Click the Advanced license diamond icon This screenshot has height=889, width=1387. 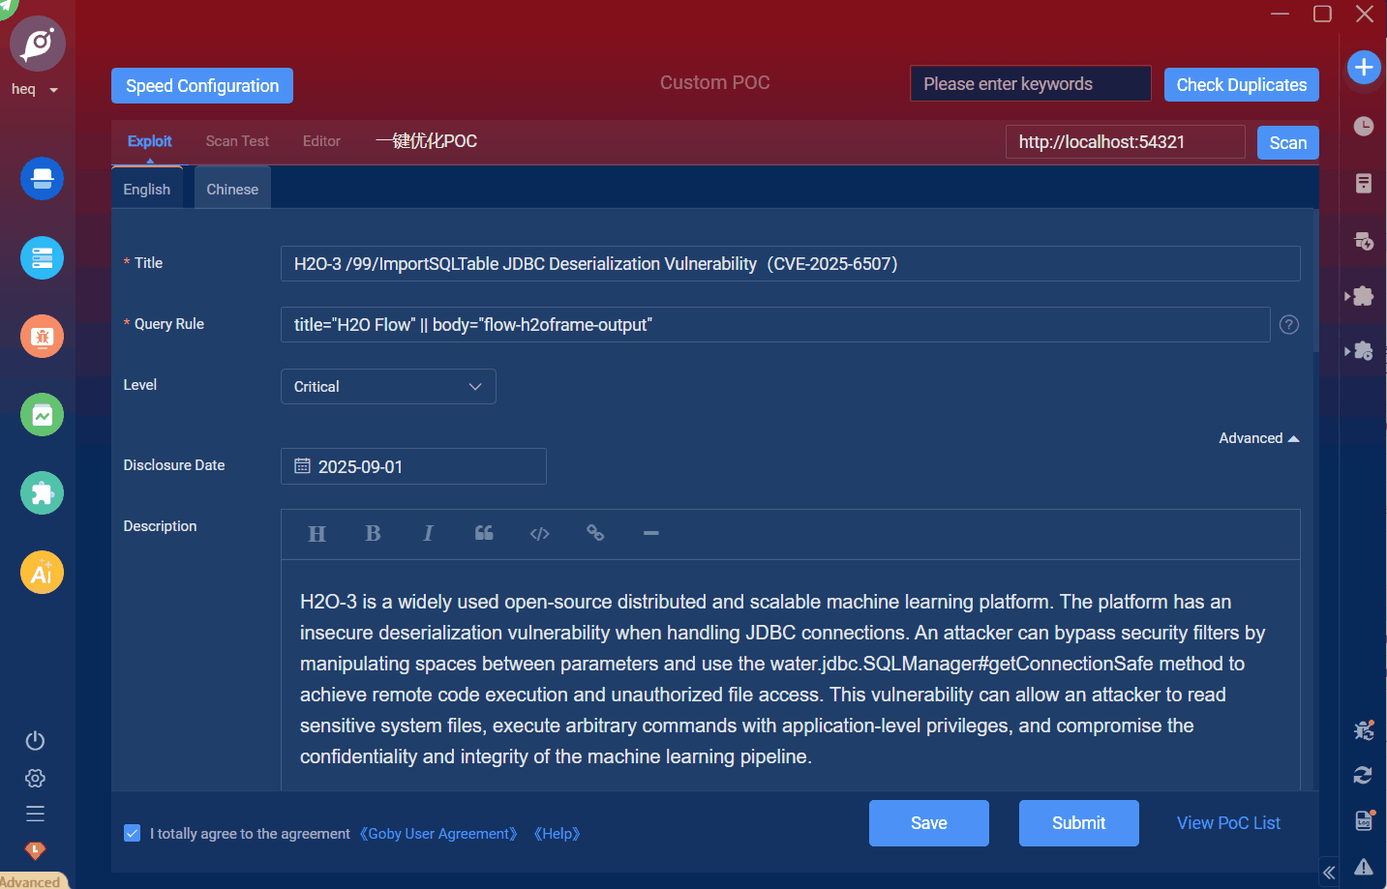(35, 851)
